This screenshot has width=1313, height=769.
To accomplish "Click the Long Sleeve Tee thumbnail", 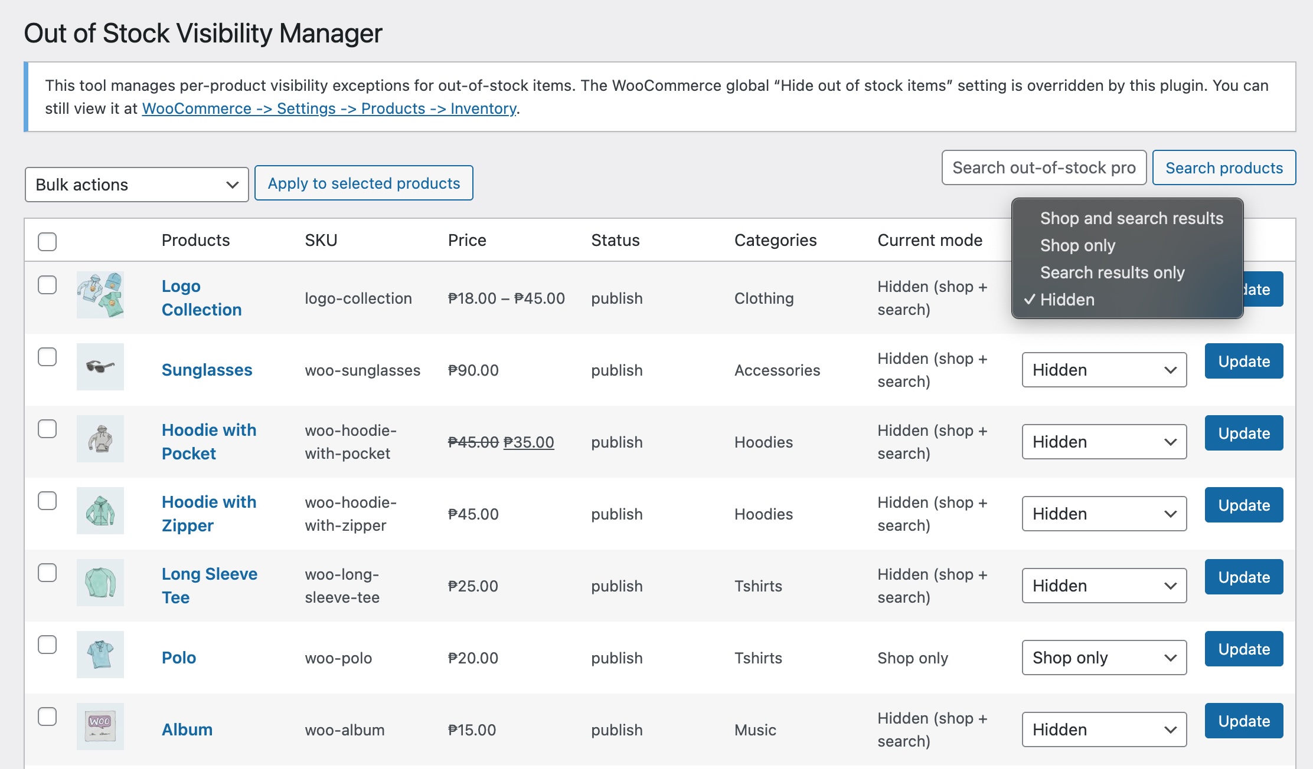I will 100,583.
